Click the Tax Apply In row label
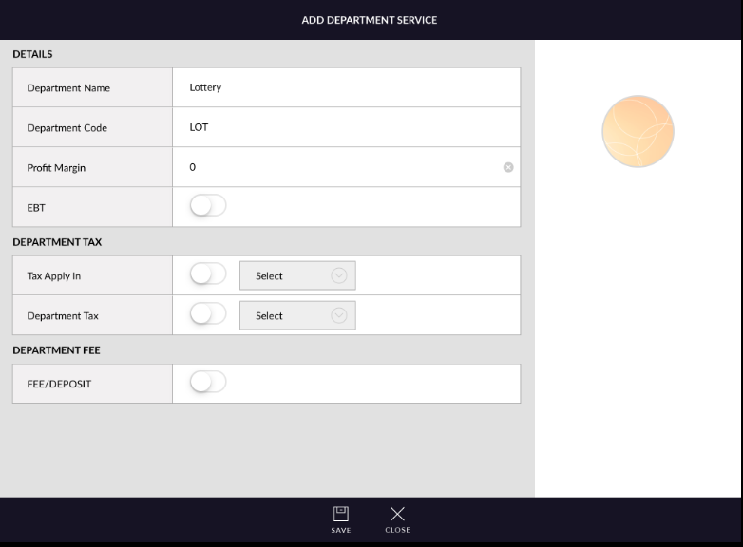The image size is (743, 547). coord(54,276)
